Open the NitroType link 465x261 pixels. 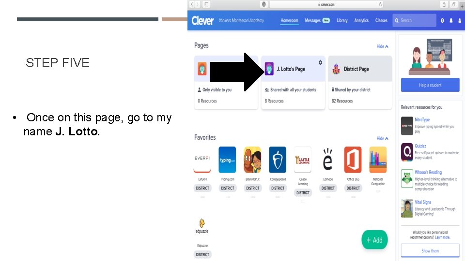(x=422, y=120)
